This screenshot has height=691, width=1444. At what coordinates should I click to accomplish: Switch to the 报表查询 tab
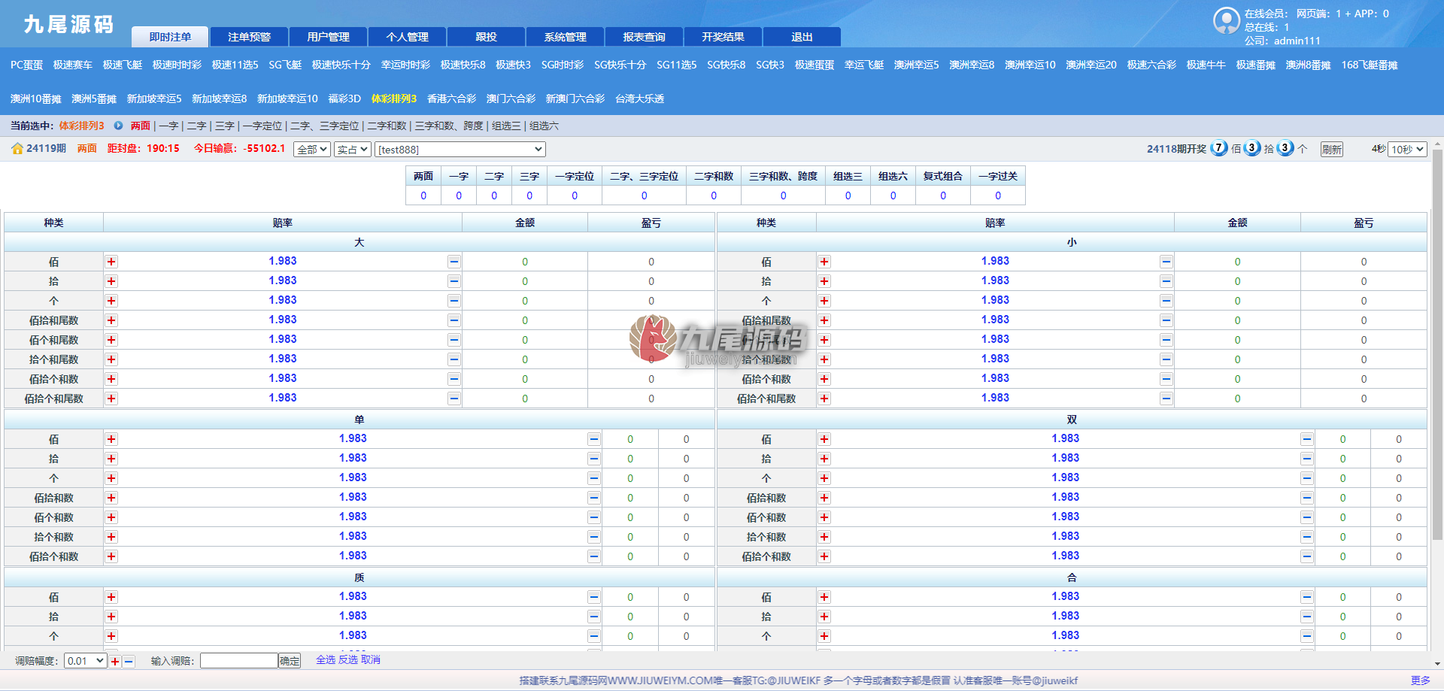tap(645, 37)
